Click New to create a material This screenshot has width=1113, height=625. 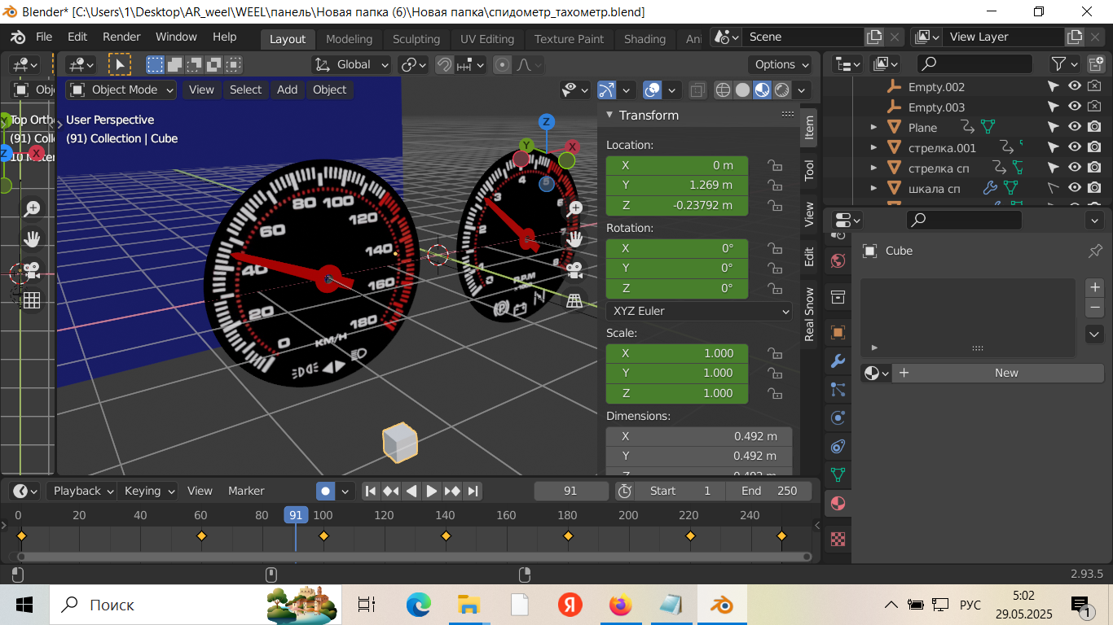1005,373
